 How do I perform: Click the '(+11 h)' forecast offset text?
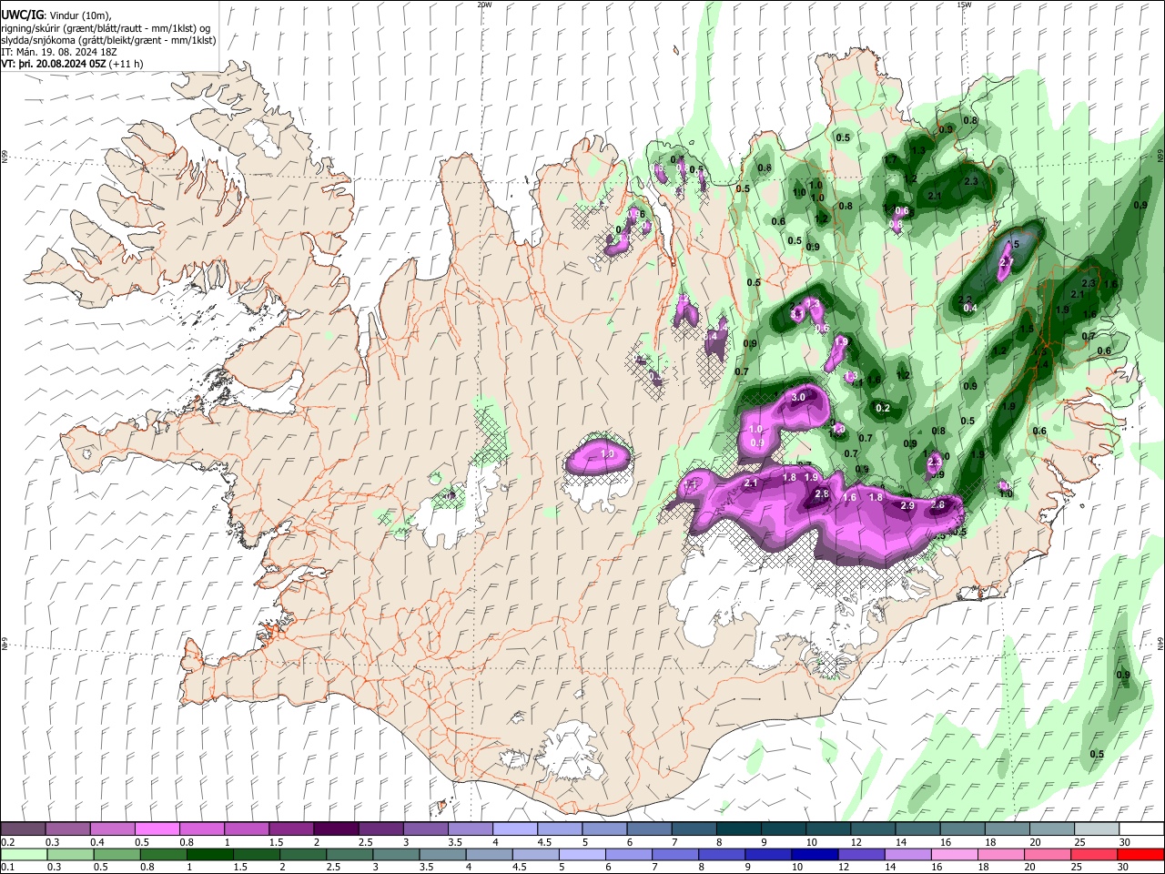click(126, 64)
